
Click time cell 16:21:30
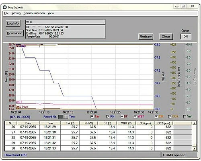(x=50, y=132)
